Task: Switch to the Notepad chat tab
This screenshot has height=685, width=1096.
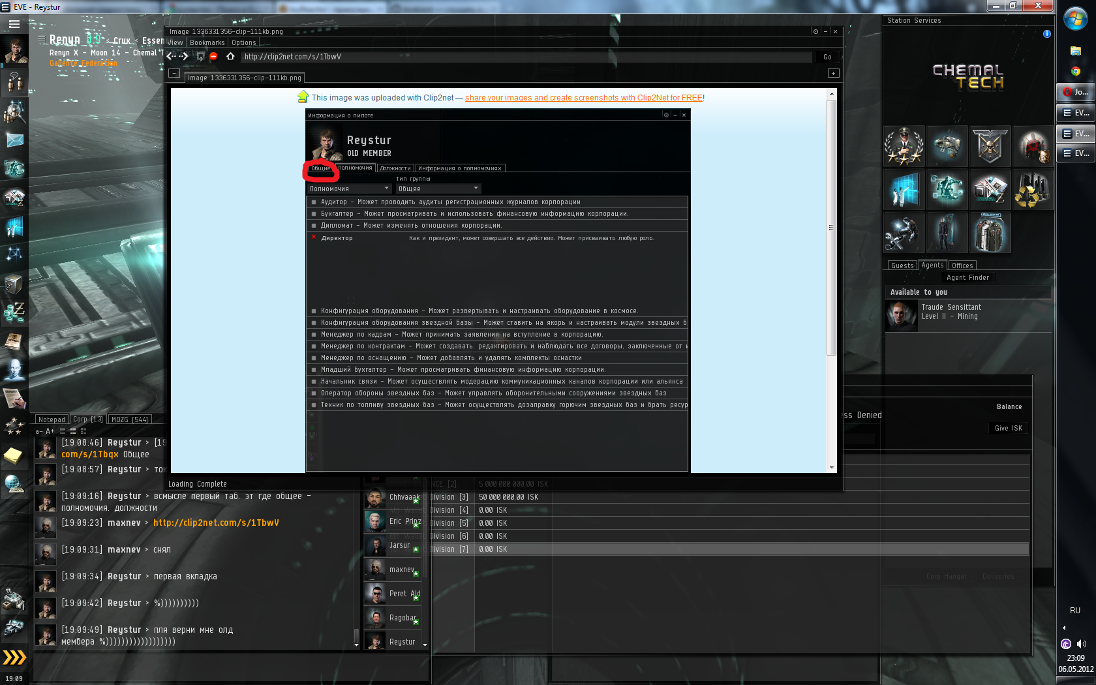Action: tap(52, 419)
